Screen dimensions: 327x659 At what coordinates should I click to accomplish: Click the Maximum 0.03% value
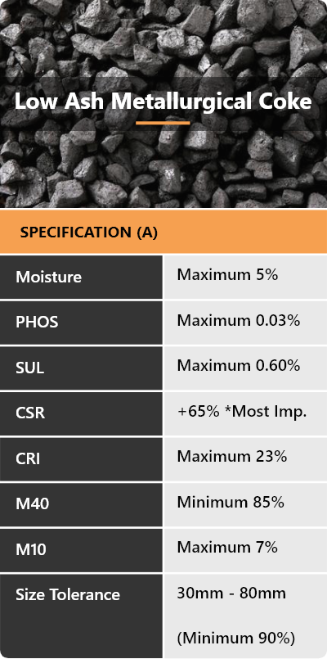point(239,321)
